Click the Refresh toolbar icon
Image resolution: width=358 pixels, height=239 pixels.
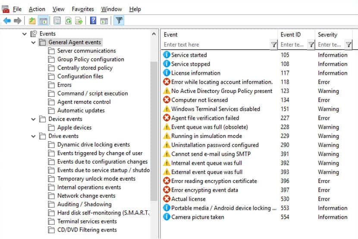[68, 21]
